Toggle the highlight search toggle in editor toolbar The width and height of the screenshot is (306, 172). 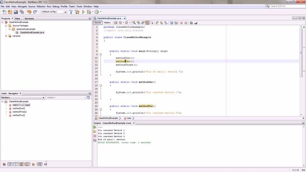[147, 23]
